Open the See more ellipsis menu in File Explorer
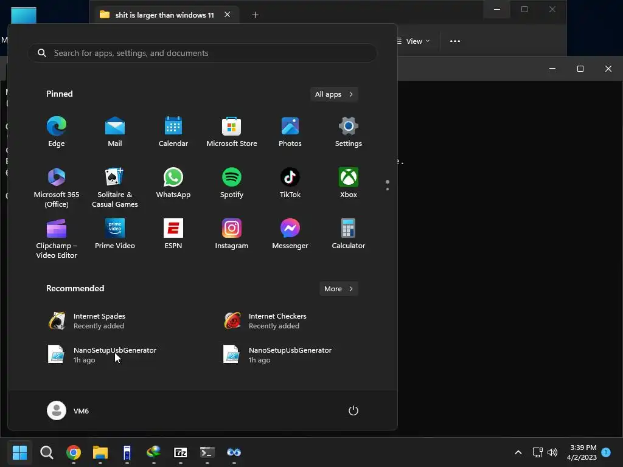 pyautogui.click(x=455, y=41)
